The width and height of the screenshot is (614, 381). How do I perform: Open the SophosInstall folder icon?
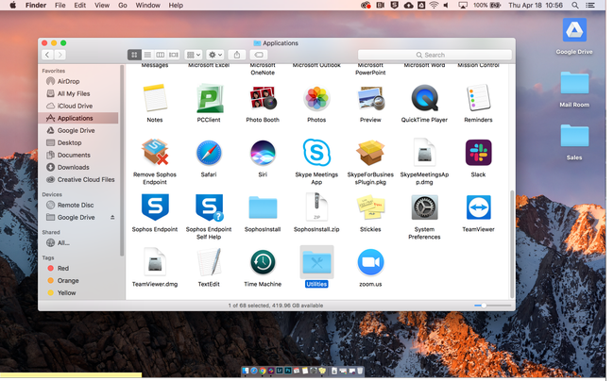(x=263, y=207)
